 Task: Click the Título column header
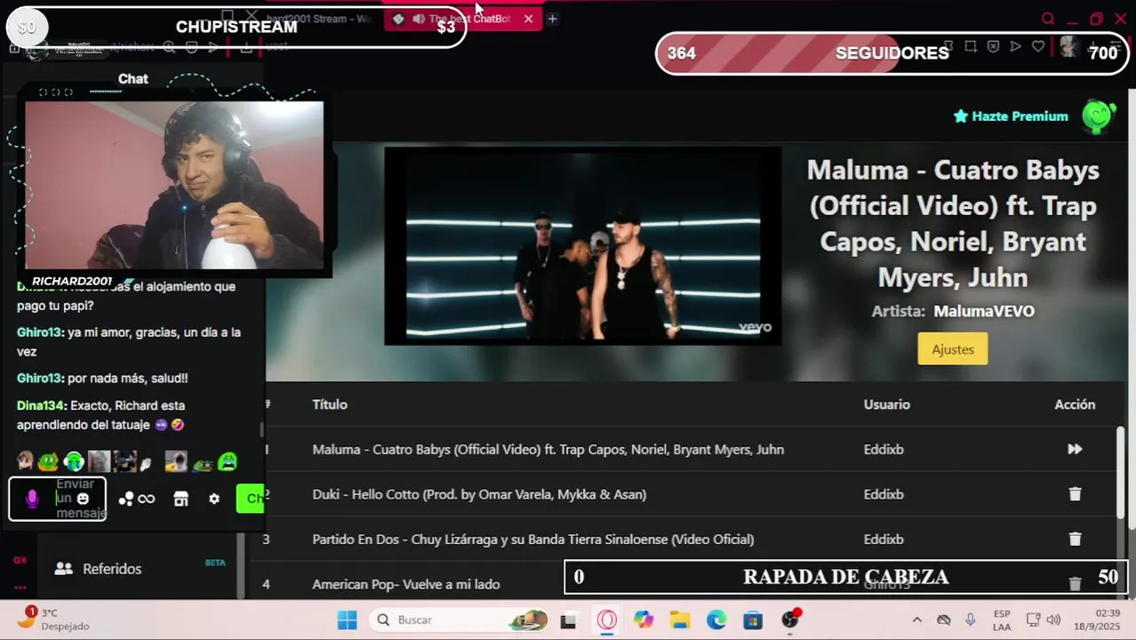(x=330, y=404)
